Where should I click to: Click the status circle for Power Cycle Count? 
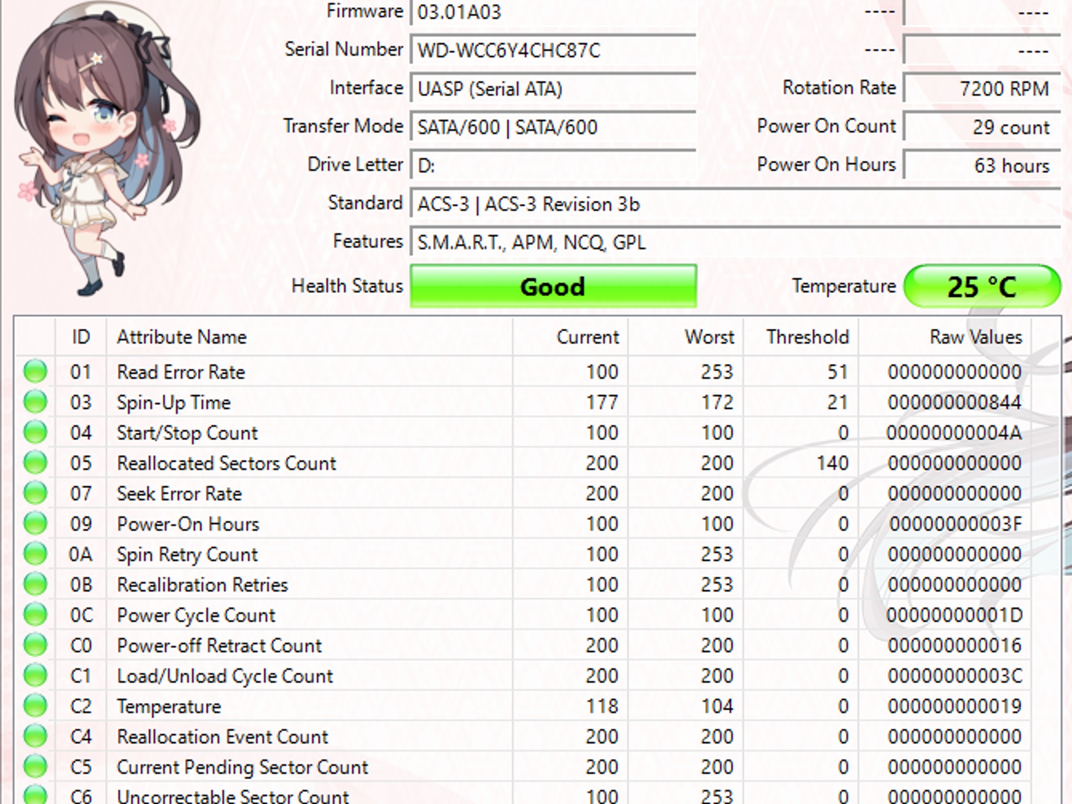(x=36, y=615)
